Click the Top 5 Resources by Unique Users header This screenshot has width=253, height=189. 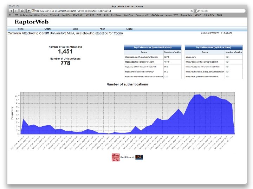tap(214, 47)
